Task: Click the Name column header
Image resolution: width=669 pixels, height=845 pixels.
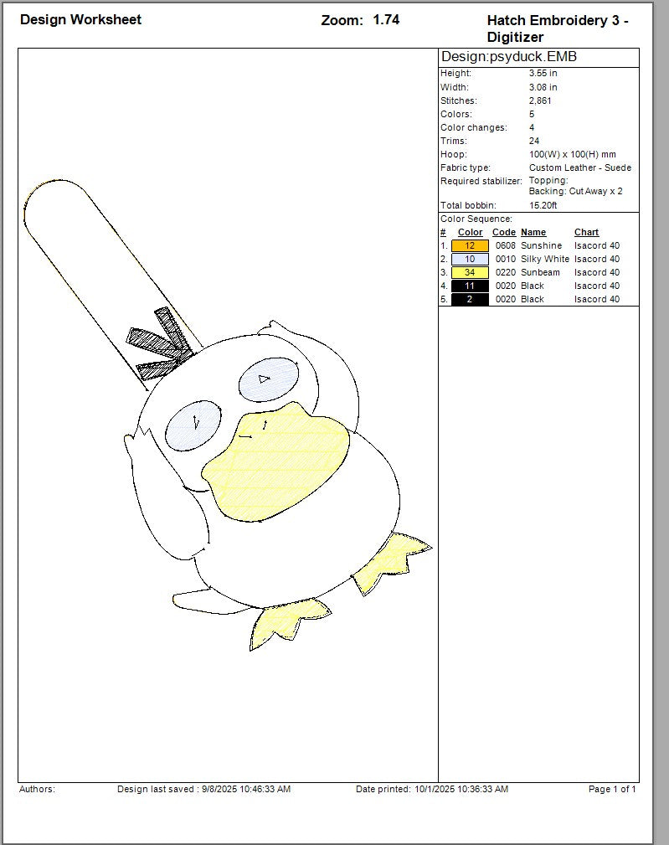Action: [533, 232]
